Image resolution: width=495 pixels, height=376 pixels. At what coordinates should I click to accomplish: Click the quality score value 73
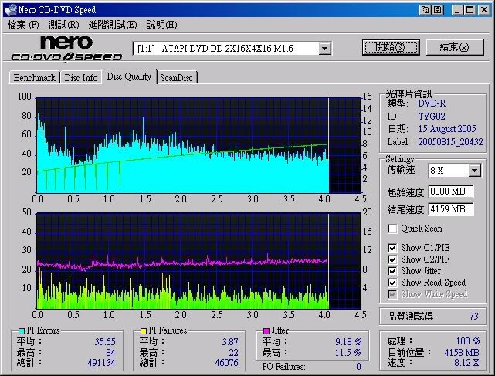tap(473, 317)
